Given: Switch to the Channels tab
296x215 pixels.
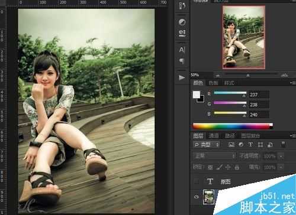Looking at the screenshot, I should tap(214, 136).
